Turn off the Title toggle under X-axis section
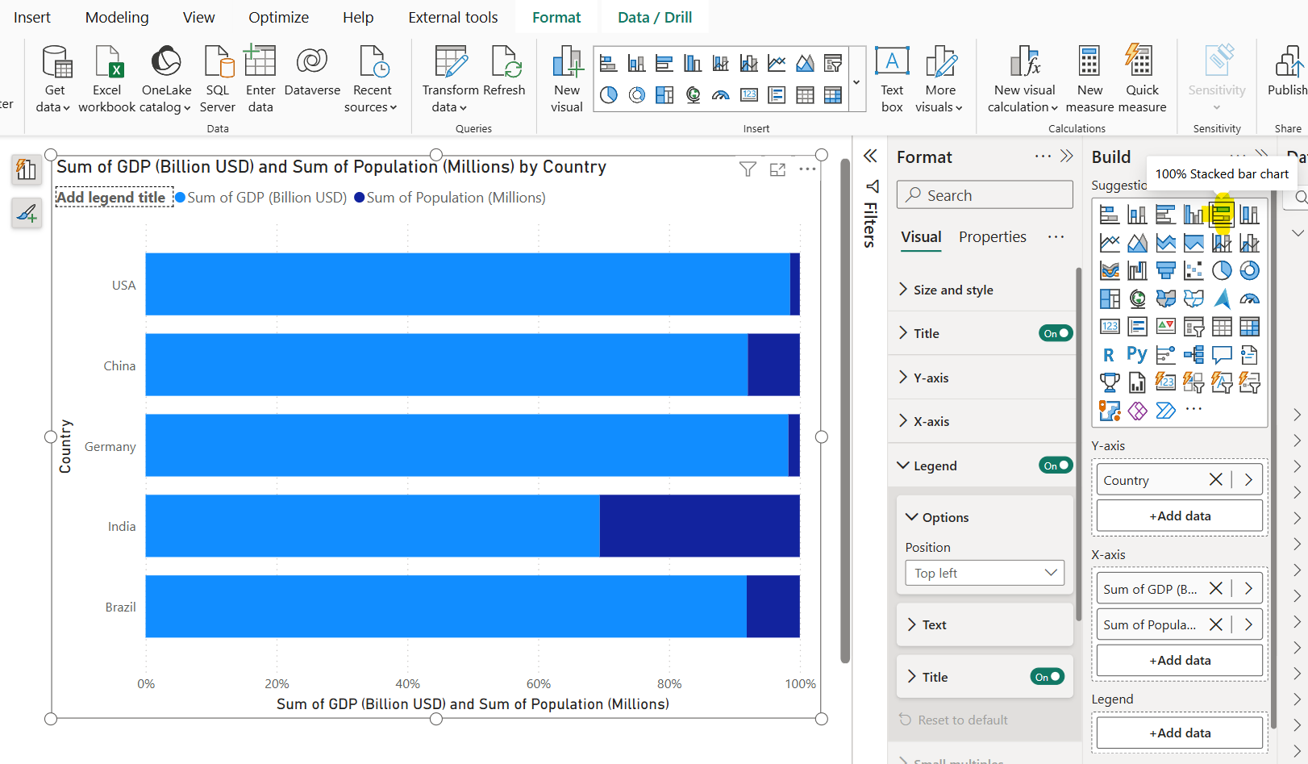The height and width of the screenshot is (764, 1308). click(1047, 676)
